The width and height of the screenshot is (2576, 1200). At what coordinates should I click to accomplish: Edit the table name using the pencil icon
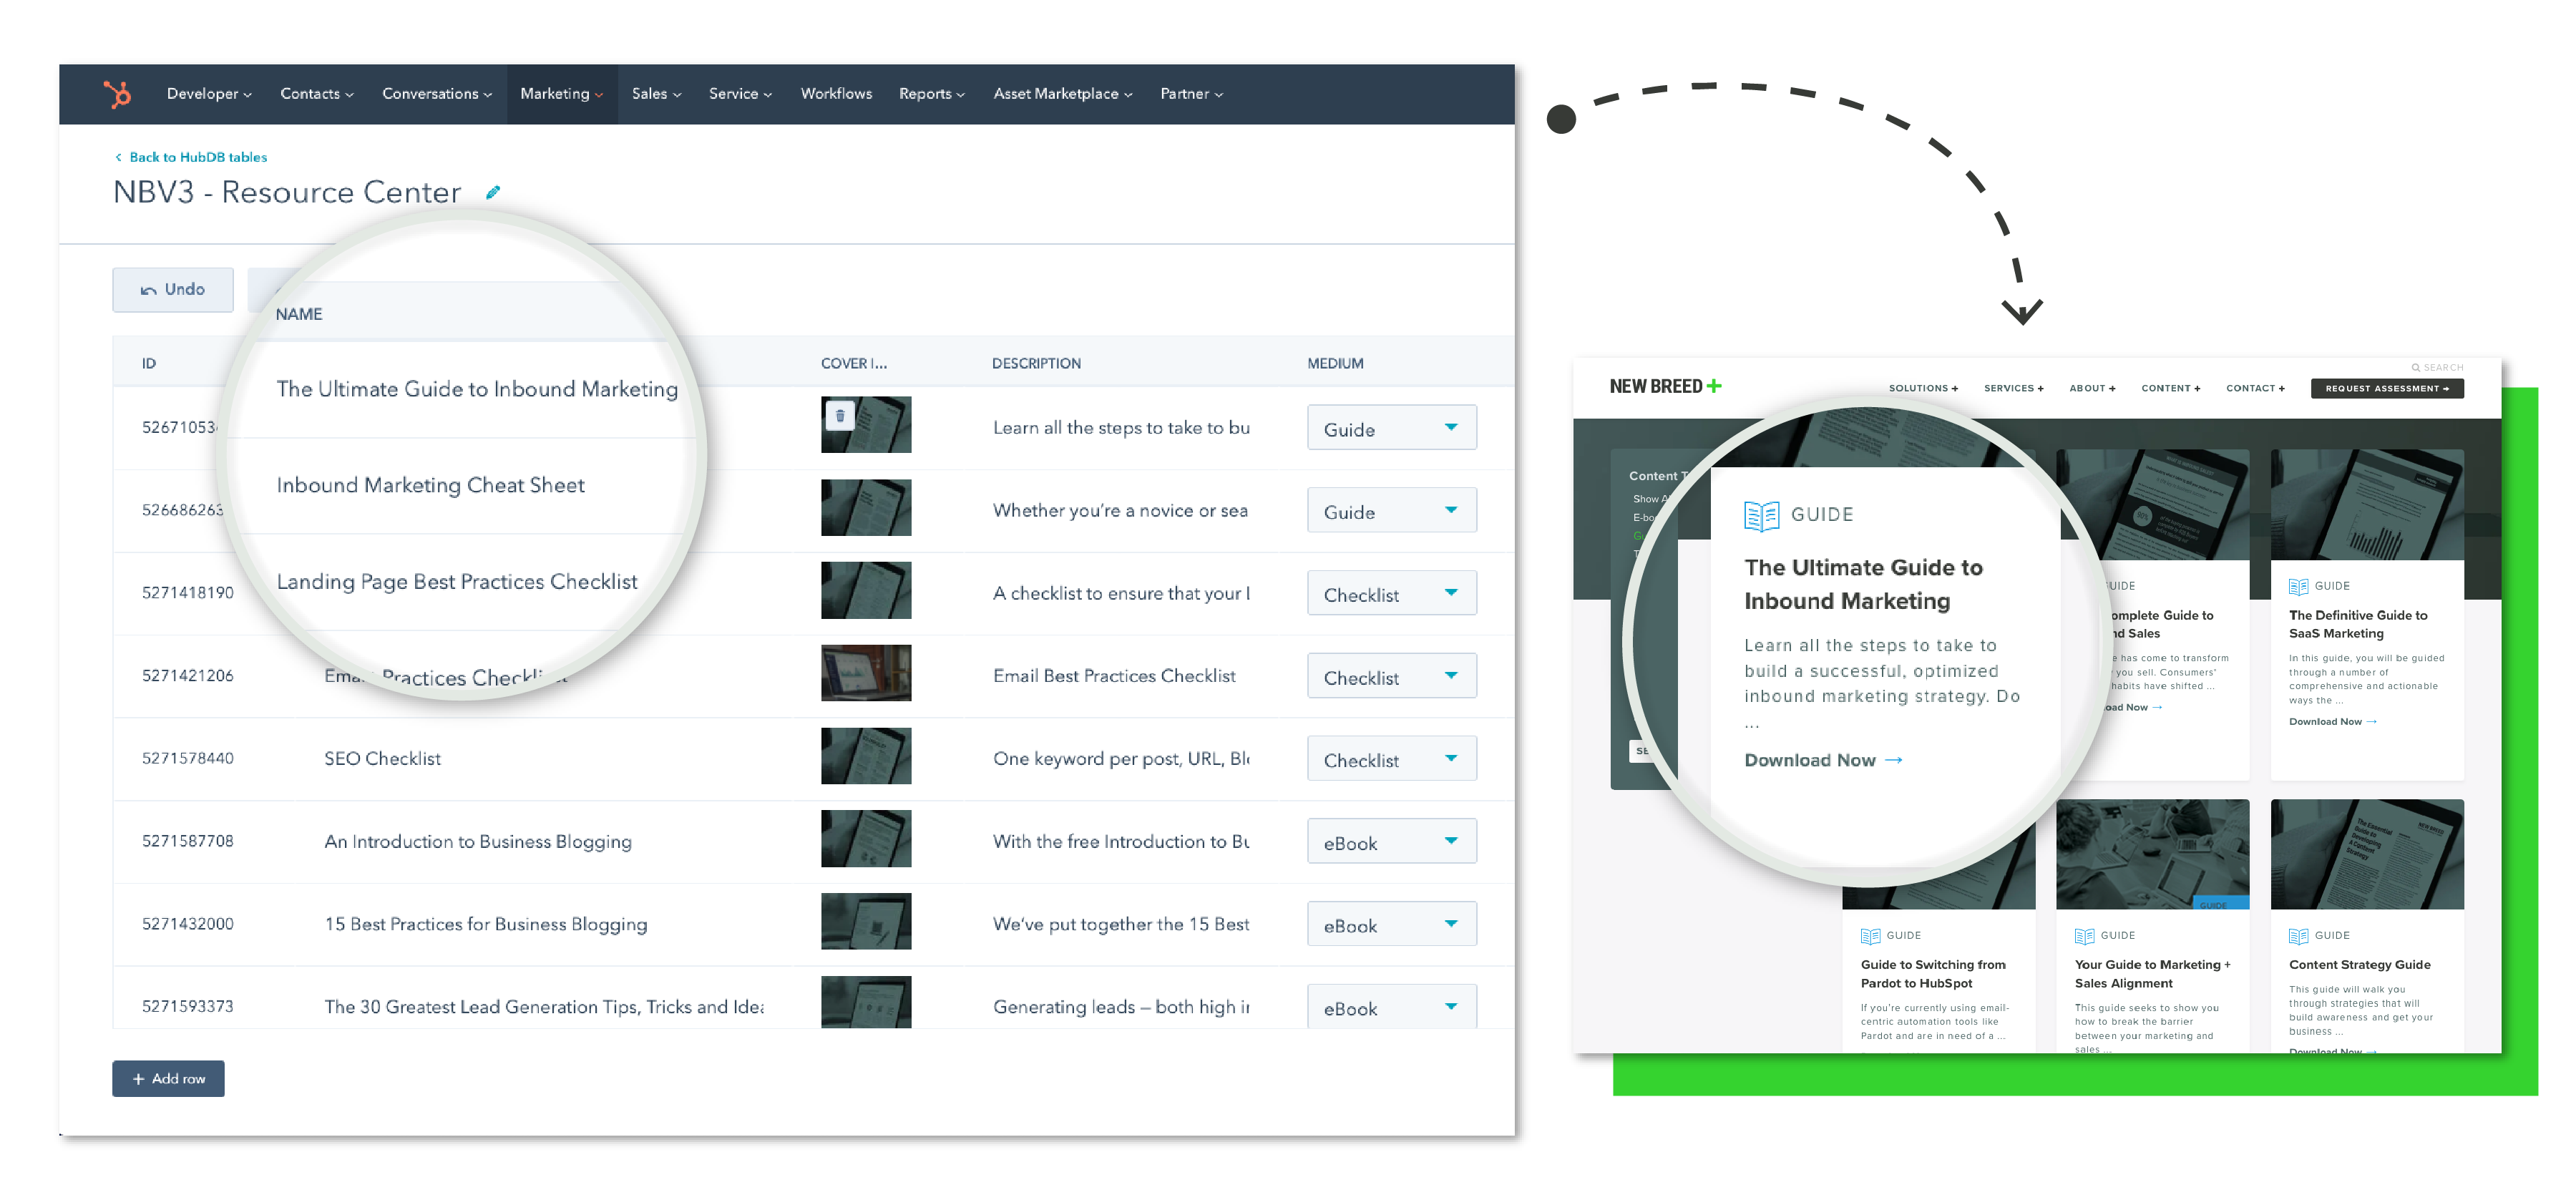493,192
